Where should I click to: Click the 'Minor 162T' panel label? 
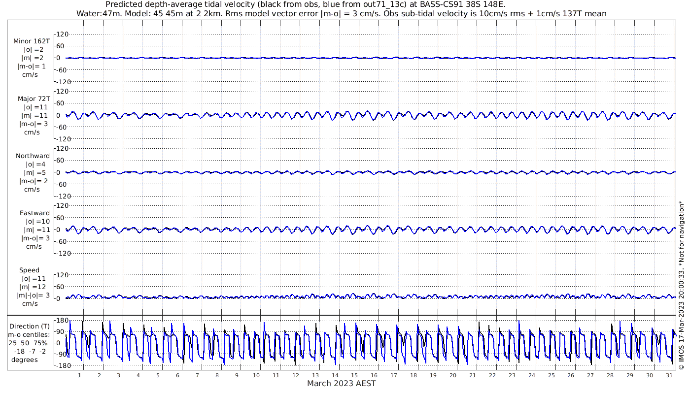click(32, 41)
